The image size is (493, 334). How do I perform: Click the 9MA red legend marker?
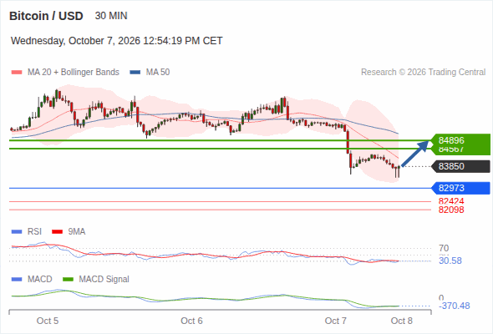(x=57, y=232)
